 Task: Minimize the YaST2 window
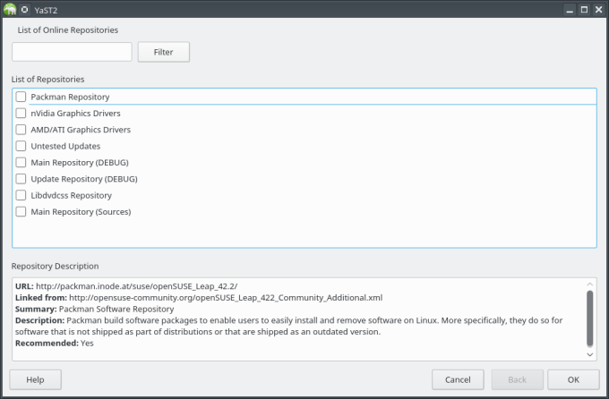click(568, 9)
